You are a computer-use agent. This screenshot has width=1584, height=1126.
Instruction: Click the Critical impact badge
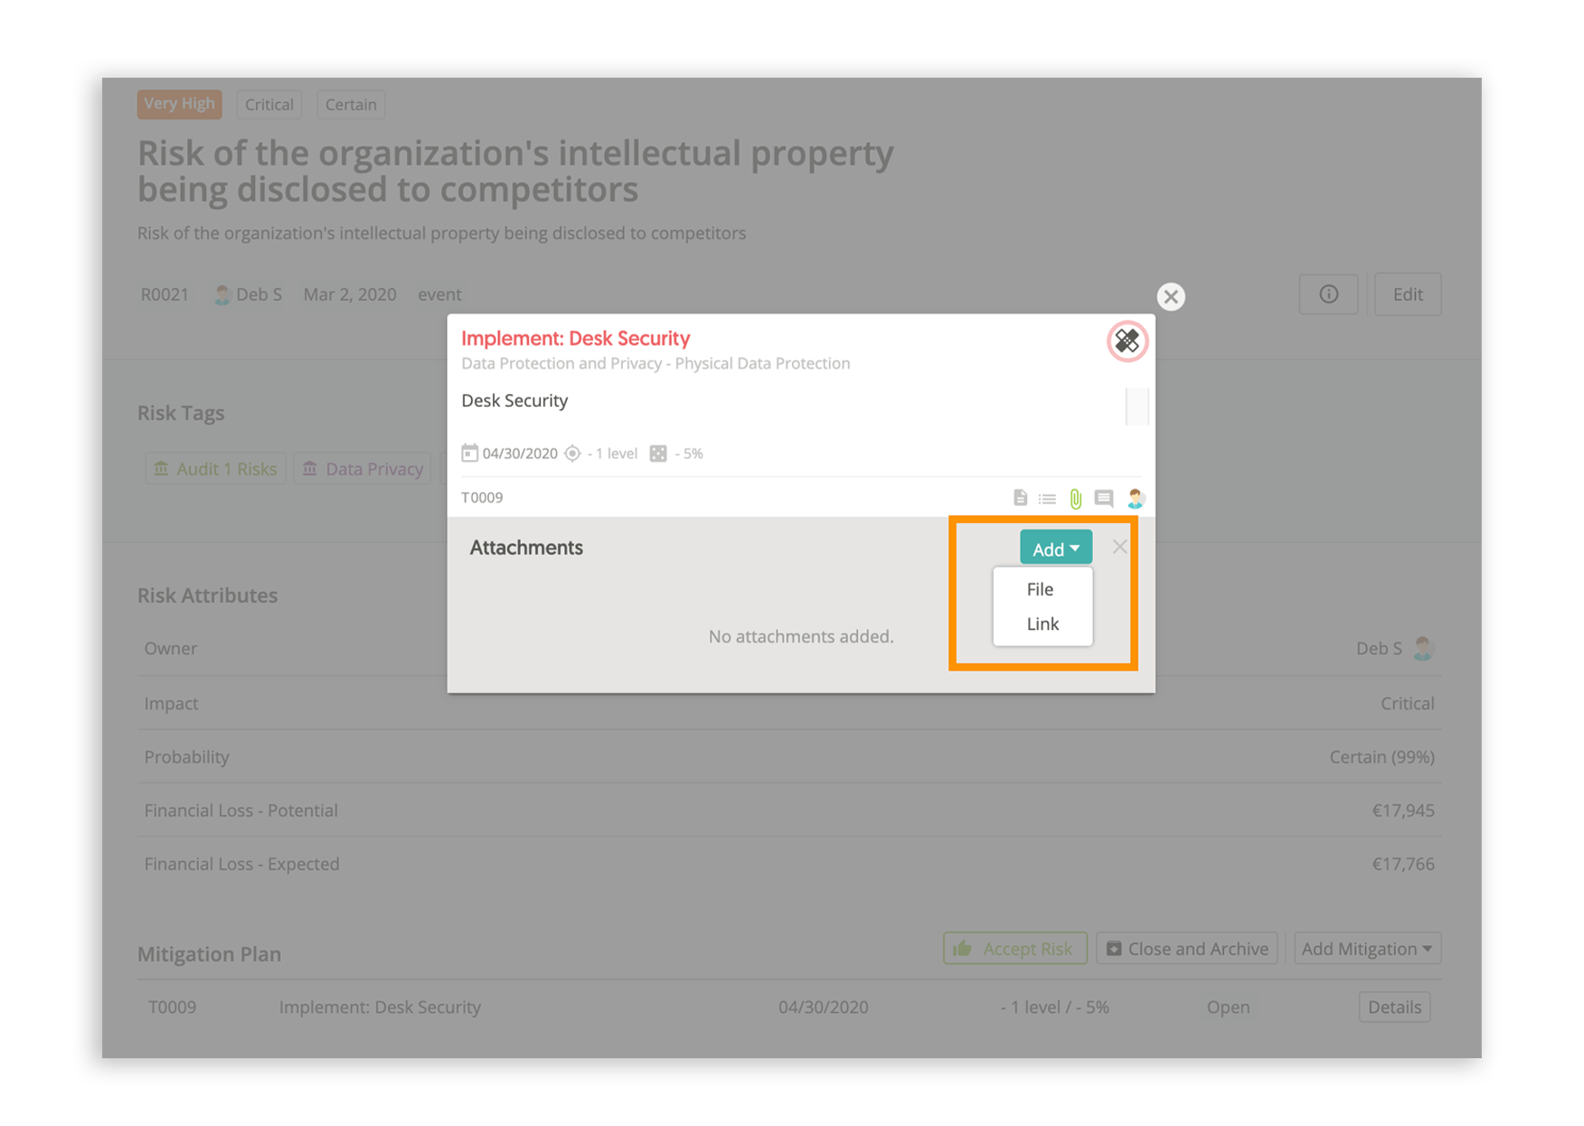[x=269, y=105]
